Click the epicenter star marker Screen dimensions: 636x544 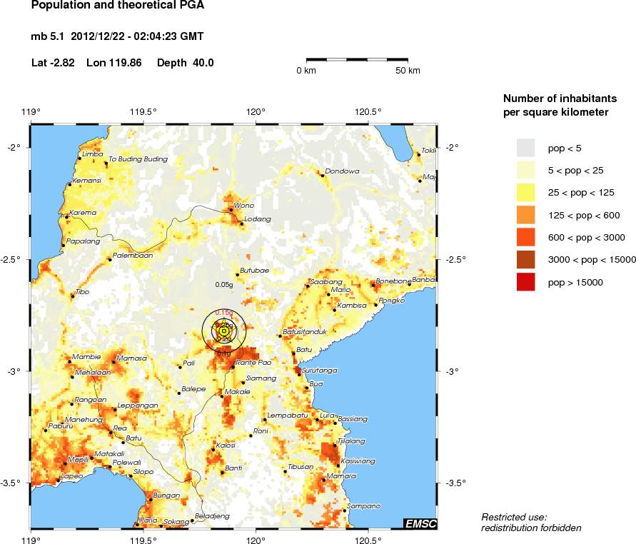pyautogui.click(x=223, y=331)
